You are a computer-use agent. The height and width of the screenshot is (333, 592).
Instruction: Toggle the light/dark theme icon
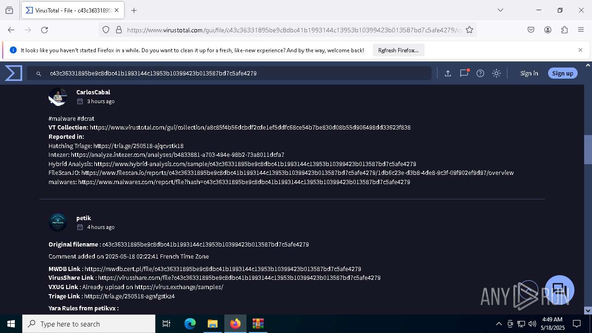(x=496, y=73)
